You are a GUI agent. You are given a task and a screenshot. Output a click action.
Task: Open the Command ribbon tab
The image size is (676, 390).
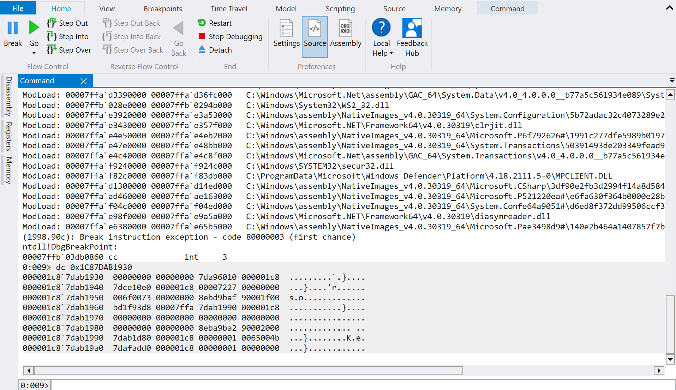507,8
